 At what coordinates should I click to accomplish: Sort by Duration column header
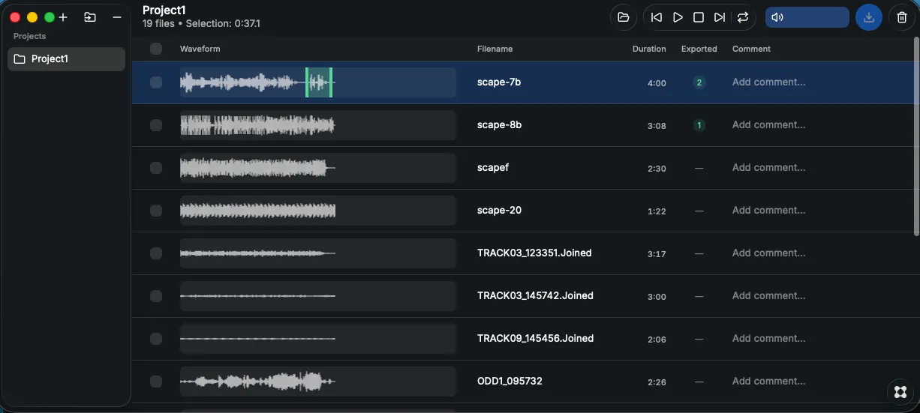649,49
